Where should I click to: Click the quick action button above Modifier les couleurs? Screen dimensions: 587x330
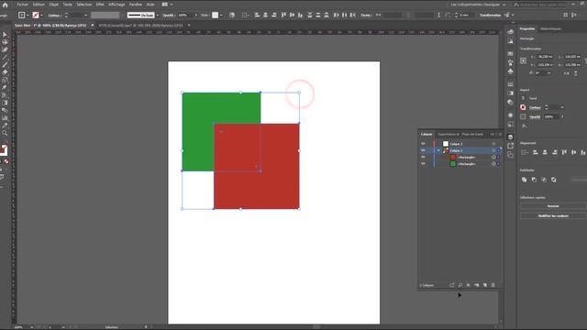(553, 206)
